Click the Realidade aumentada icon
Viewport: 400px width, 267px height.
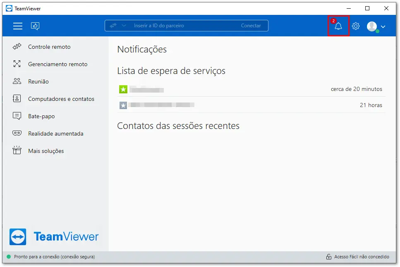[x=17, y=133]
